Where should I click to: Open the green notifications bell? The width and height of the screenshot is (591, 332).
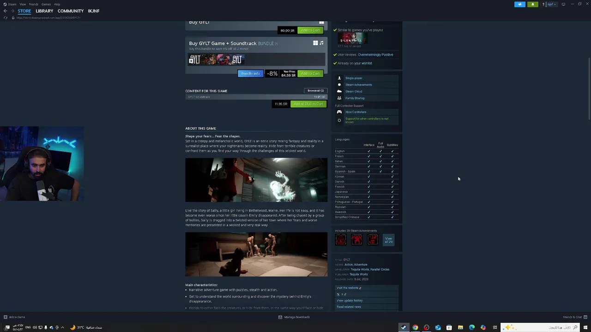(533, 4)
